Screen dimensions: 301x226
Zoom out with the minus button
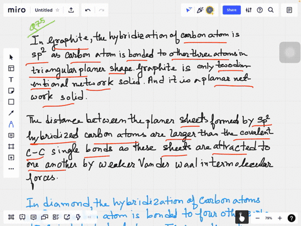point(258,218)
